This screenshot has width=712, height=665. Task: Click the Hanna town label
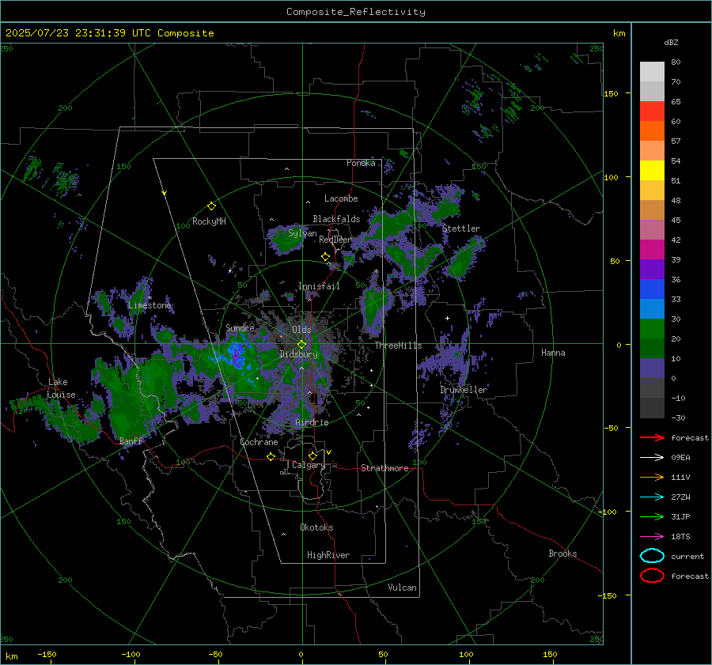pyautogui.click(x=553, y=353)
